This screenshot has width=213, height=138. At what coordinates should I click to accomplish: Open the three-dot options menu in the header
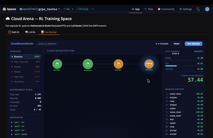pos(198,9)
